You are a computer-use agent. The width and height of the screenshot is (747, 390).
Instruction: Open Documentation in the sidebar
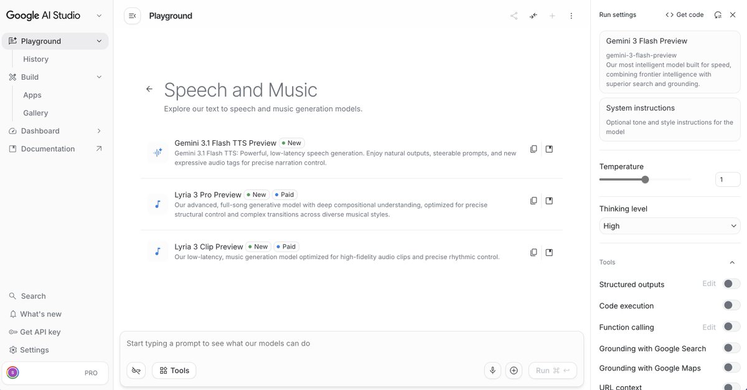pyautogui.click(x=48, y=149)
